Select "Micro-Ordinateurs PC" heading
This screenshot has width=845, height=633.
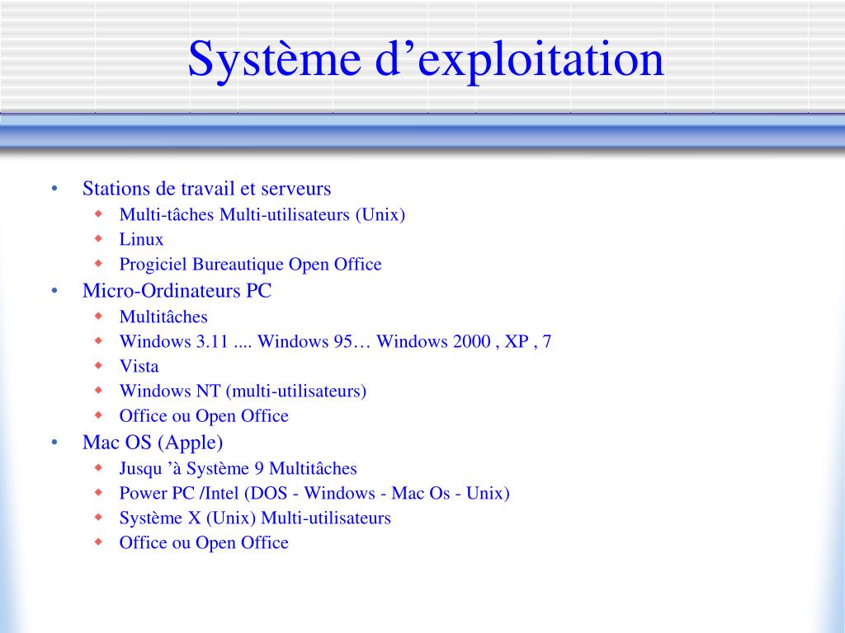pos(177,291)
